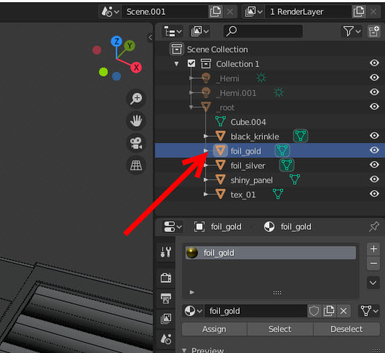Screen dimensions: 385x353
Task: Hide black_krinkle object
Action: (x=374, y=136)
